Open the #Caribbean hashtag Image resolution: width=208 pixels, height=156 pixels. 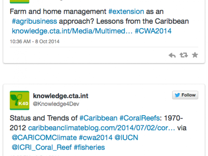[98, 118]
